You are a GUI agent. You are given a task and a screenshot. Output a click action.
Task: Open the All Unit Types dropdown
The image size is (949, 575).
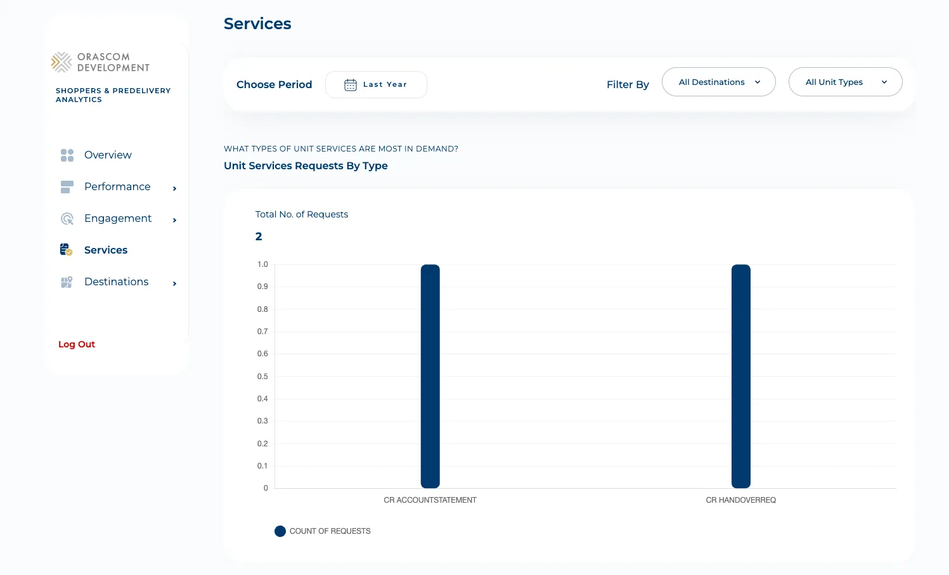point(846,82)
